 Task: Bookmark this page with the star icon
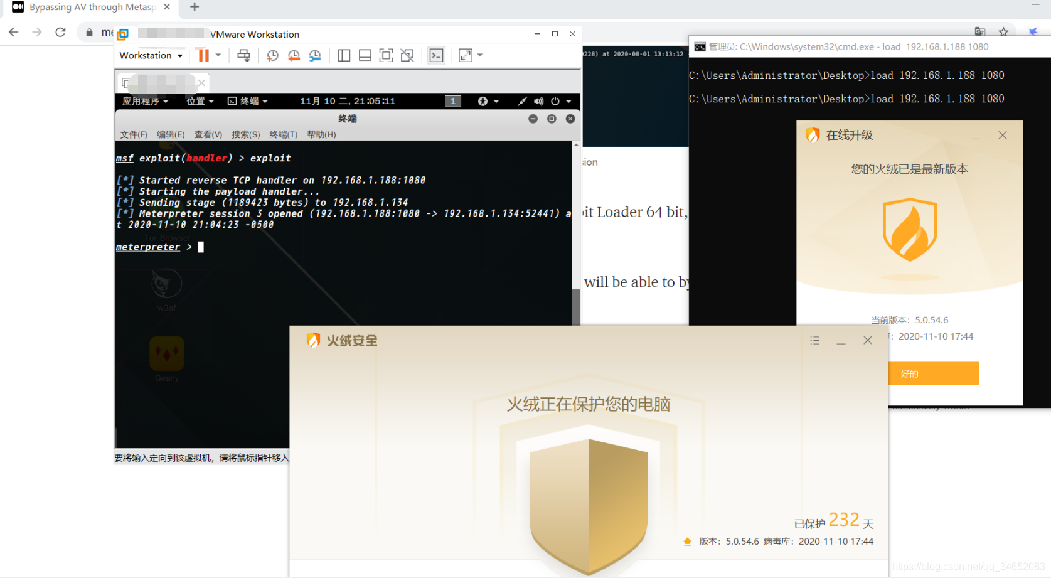click(x=1003, y=32)
